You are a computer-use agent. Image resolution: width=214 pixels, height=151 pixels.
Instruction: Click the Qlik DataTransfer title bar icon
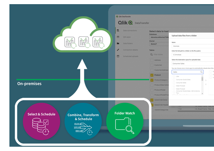117,17
